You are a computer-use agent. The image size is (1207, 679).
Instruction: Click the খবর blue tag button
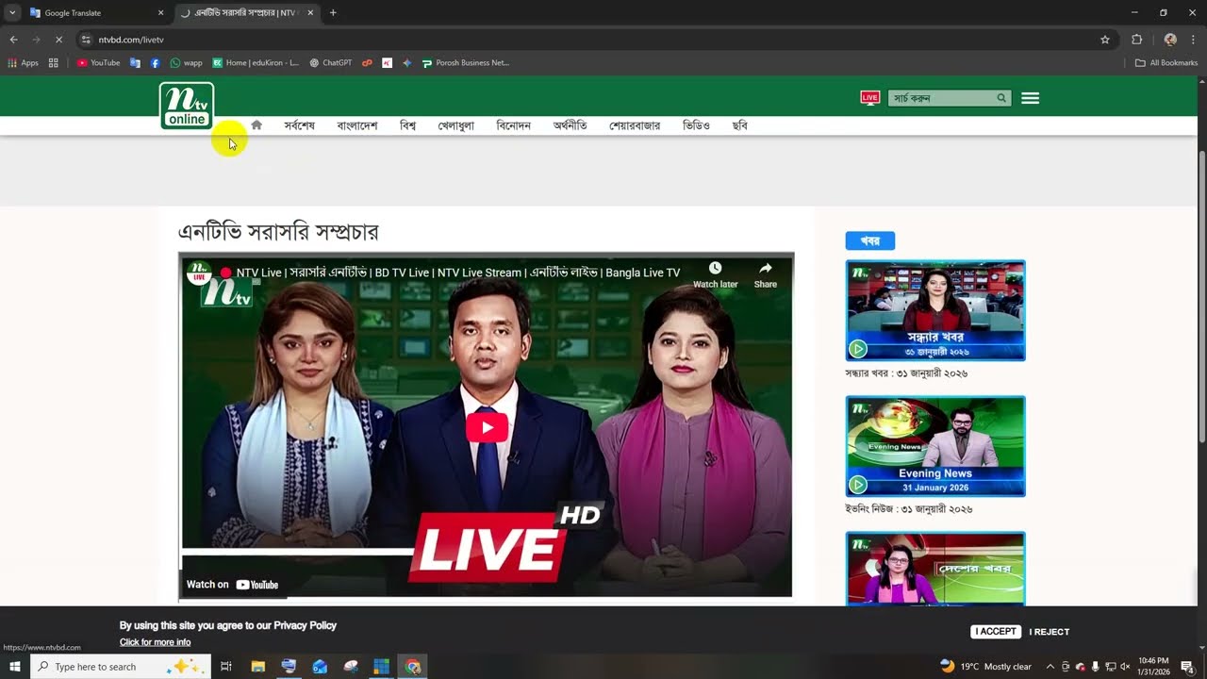point(870,241)
